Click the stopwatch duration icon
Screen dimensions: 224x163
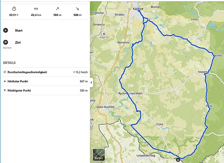coord(14,8)
